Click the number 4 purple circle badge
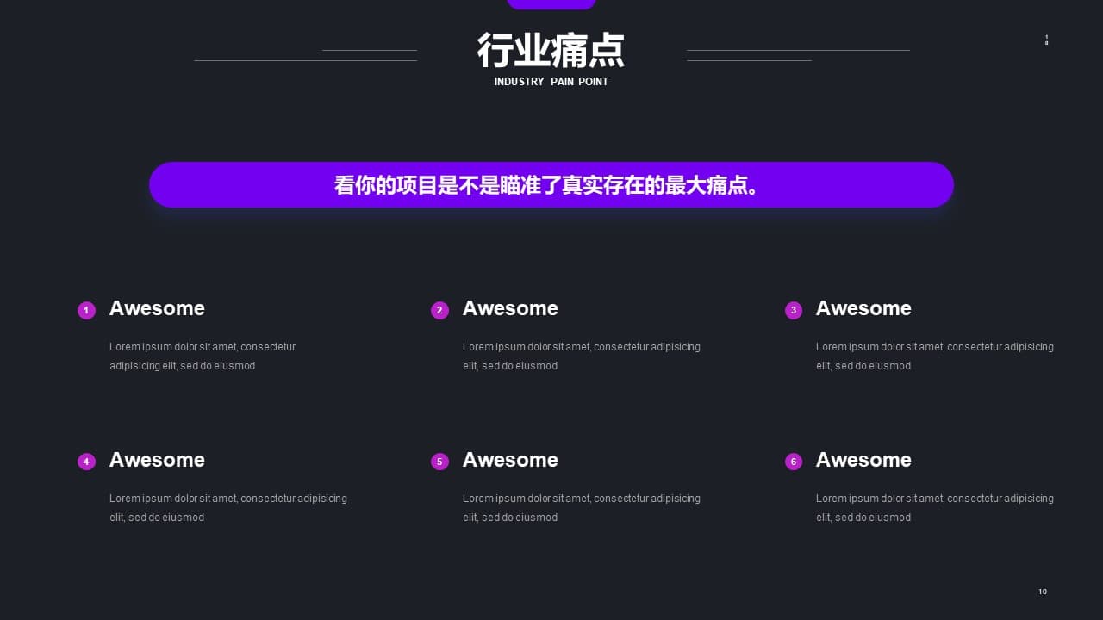Viewport: 1103px width, 620px height. point(86,462)
